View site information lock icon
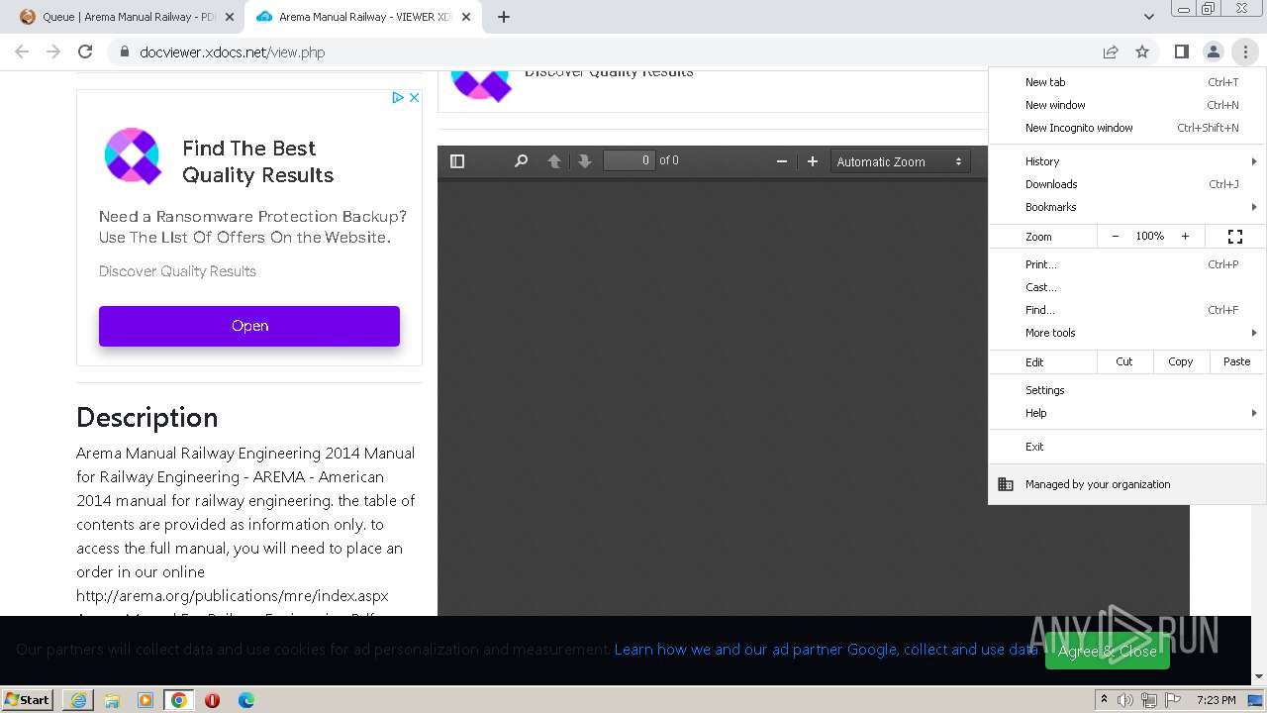 pyautogui.click(x=124, y=51)
